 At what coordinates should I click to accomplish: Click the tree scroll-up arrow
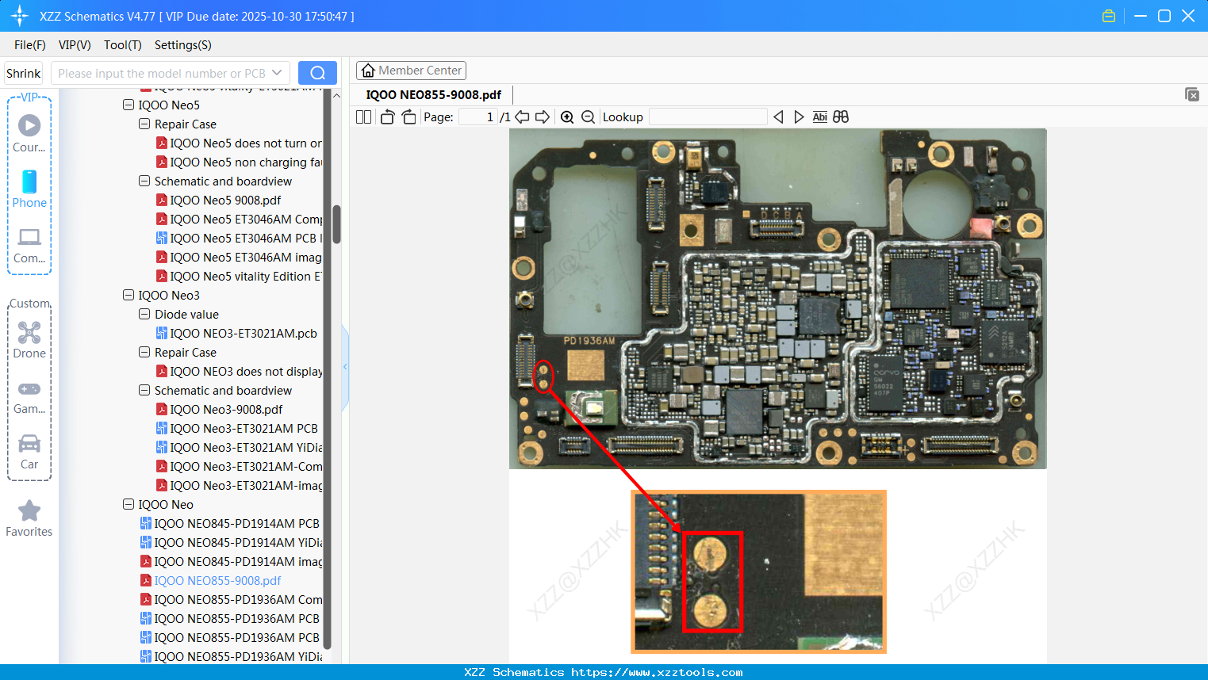click(x=336, y=95)
